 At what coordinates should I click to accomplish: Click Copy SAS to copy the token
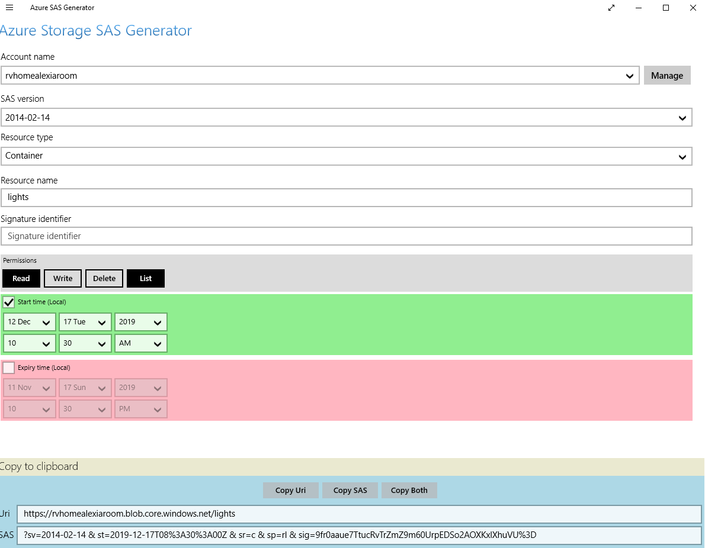click(x=350, y=490)
